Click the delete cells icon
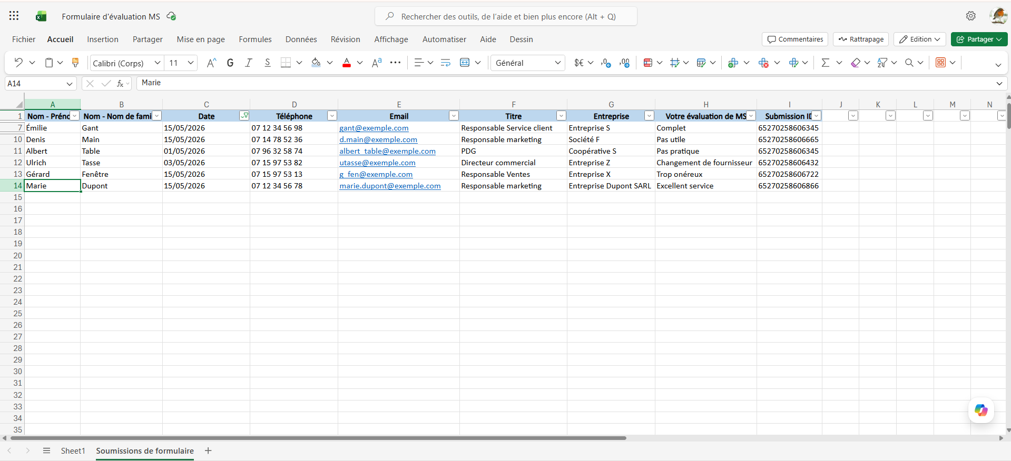Screen dimensions: 1011x461 (763, 63)
